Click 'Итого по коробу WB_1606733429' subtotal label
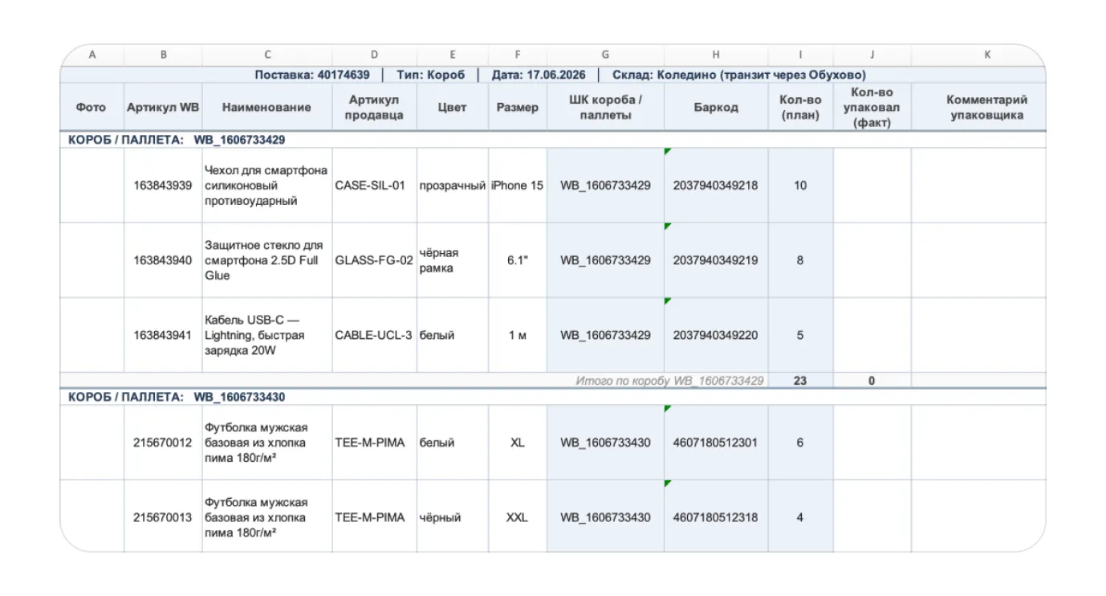This screenshot has width=1106, height=596. pyautogui.click(x=669, y=381)
